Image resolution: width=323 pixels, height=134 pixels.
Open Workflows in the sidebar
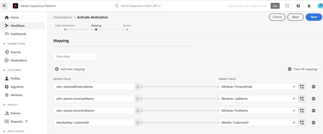pyautogui.click(x=18, y=26)
